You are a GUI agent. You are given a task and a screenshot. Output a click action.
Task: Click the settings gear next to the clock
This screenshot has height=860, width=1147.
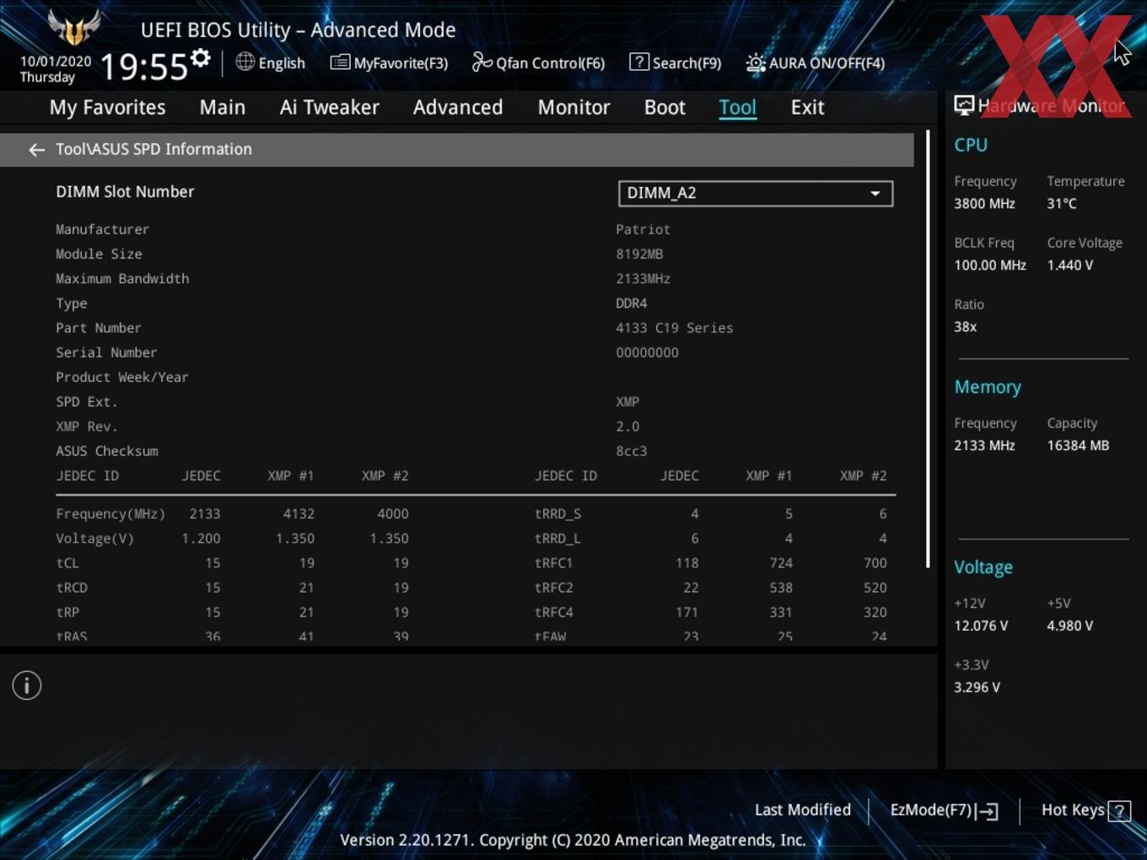[200, 58]
